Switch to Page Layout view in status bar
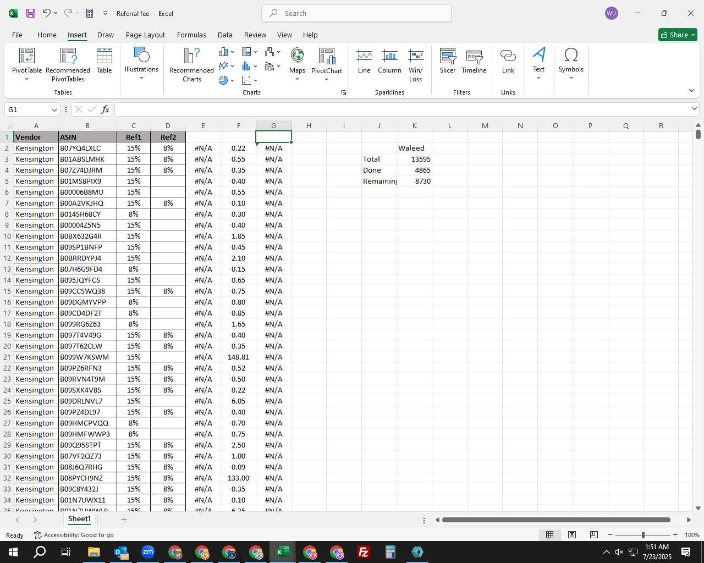Screen dimensions: 704x563 click(572, 535)
